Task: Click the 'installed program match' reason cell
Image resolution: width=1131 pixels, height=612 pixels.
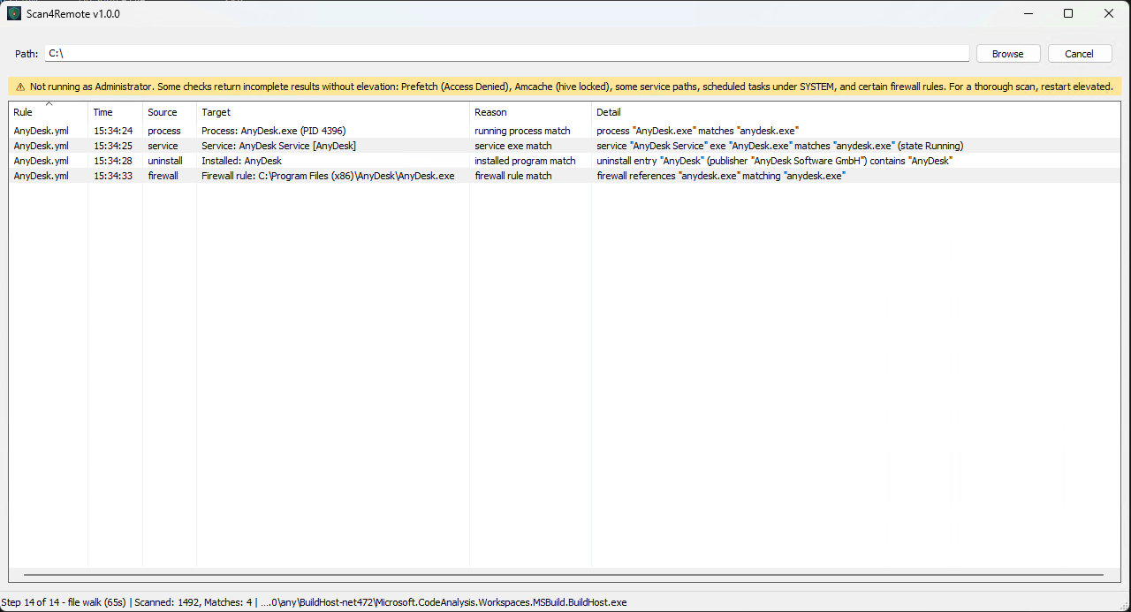Action: tap(525, 161)
